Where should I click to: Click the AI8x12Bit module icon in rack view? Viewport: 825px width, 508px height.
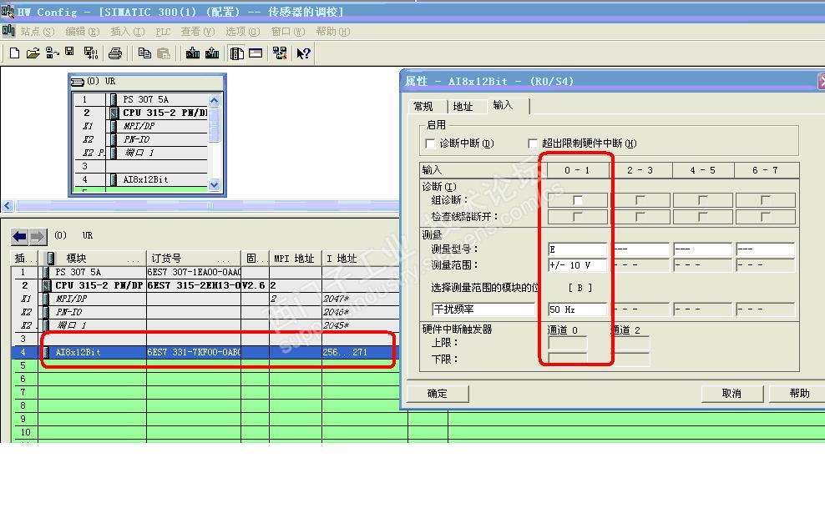tap(114, 179)
